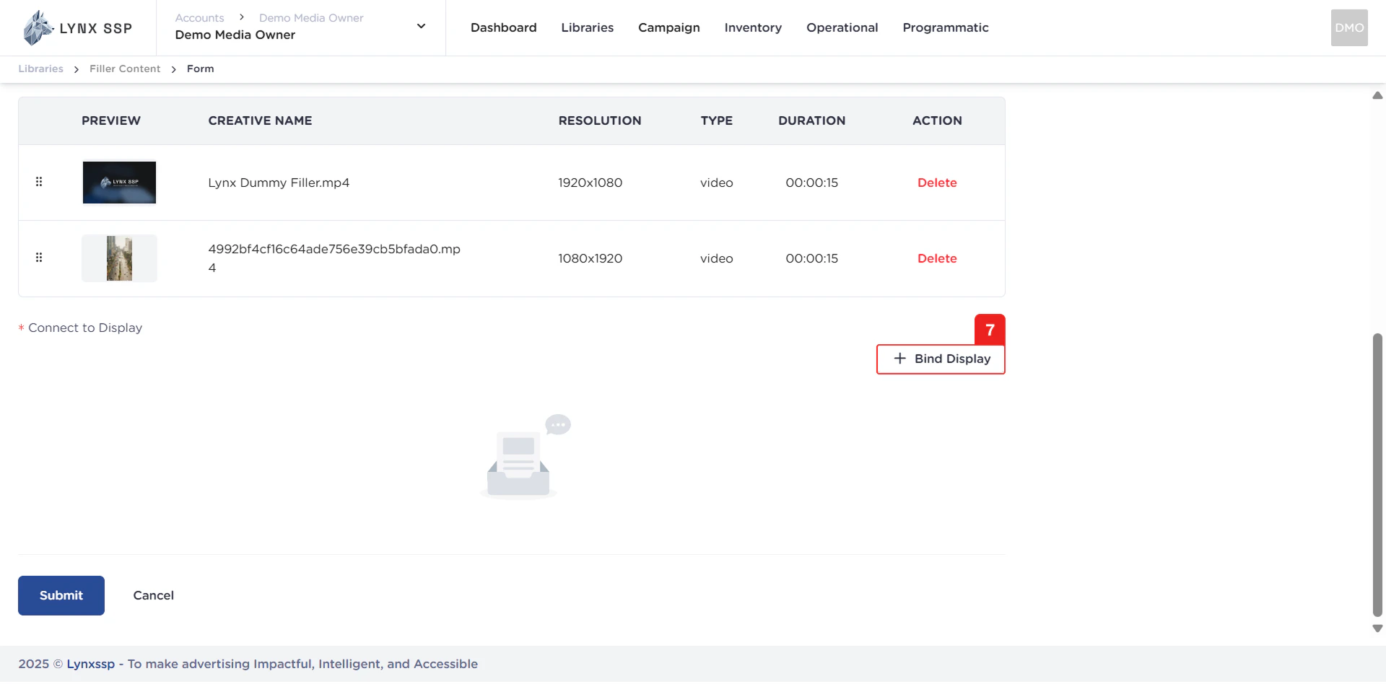Navigate to the Dashboard

coord(503,27)
